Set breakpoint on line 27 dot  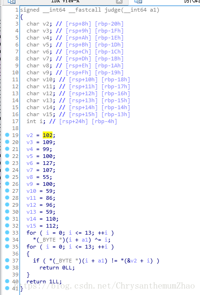coord(7,190)
